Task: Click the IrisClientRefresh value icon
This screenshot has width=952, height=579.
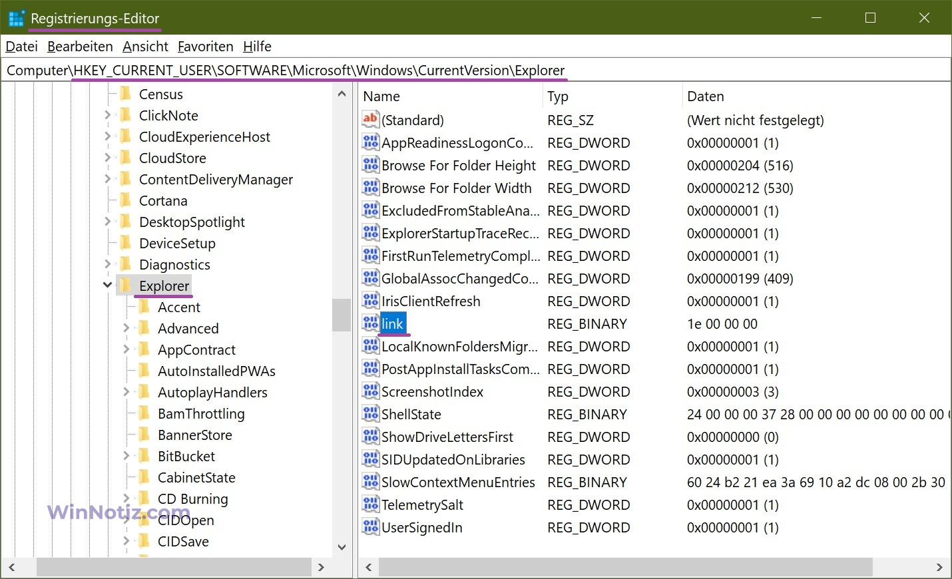Action: pyautogui.click(x=370, y=301)
